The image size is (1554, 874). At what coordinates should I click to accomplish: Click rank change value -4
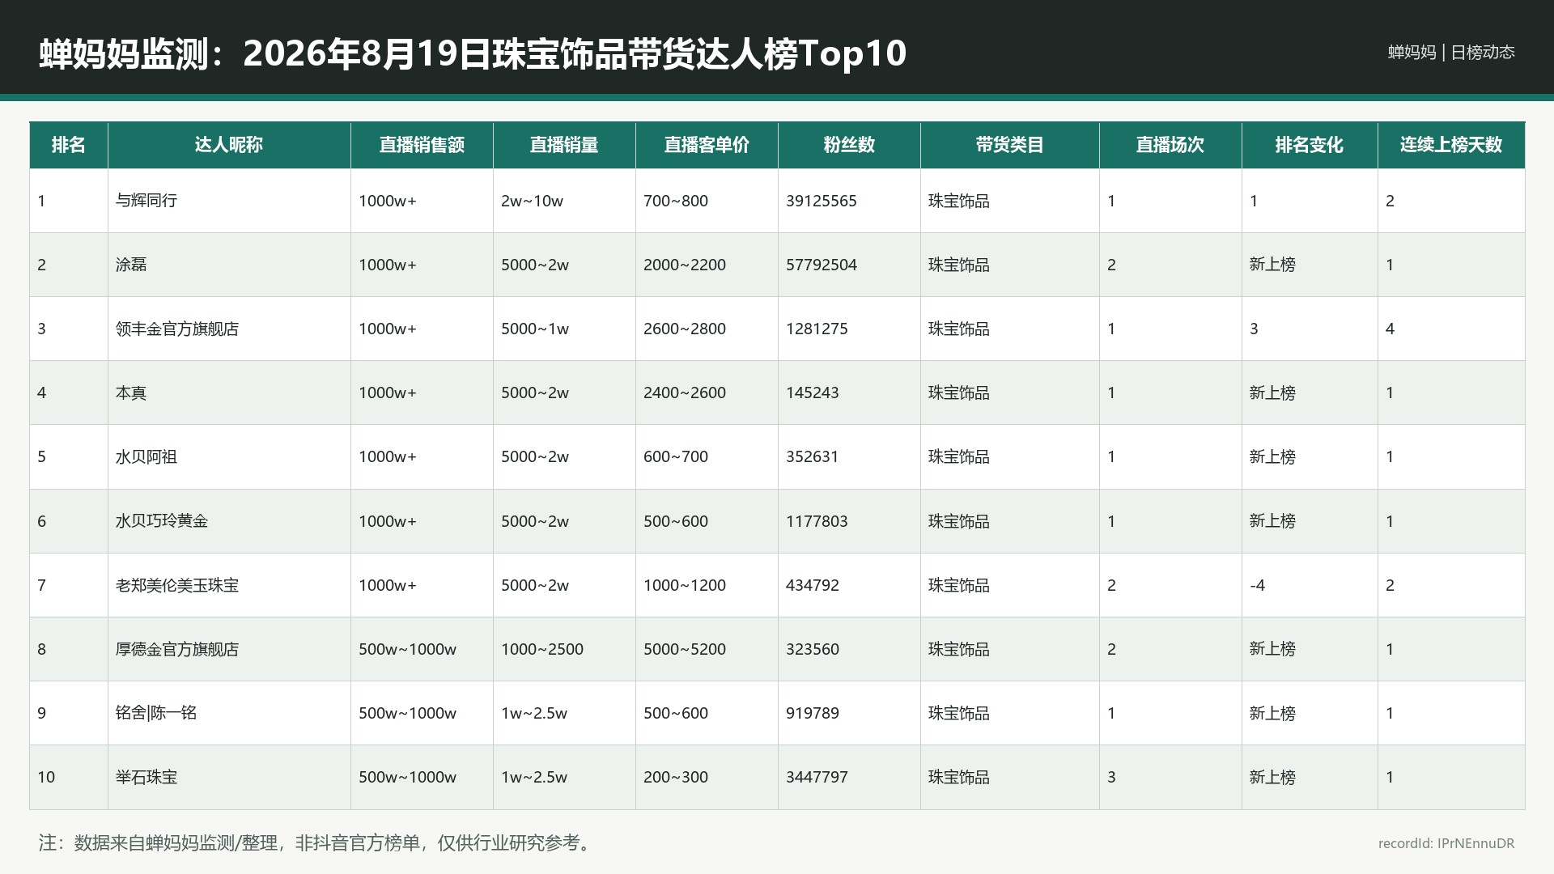tap(1257, 585)
